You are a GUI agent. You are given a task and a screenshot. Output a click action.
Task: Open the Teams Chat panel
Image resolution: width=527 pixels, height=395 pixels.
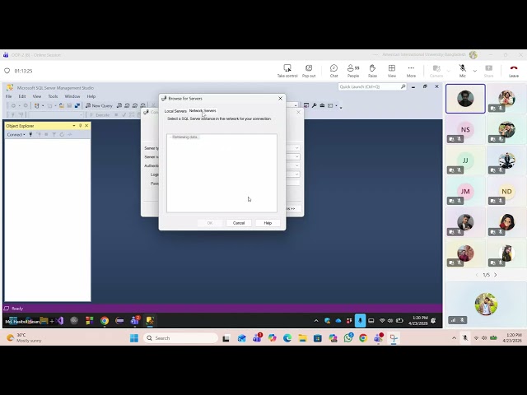[333, 71]
